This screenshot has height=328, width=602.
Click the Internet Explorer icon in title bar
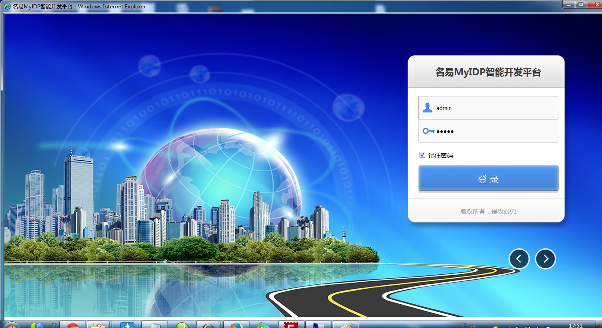[x=7, y=7]
